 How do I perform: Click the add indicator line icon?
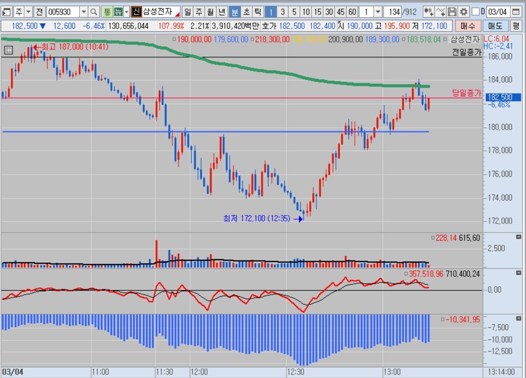click(440, 12)
